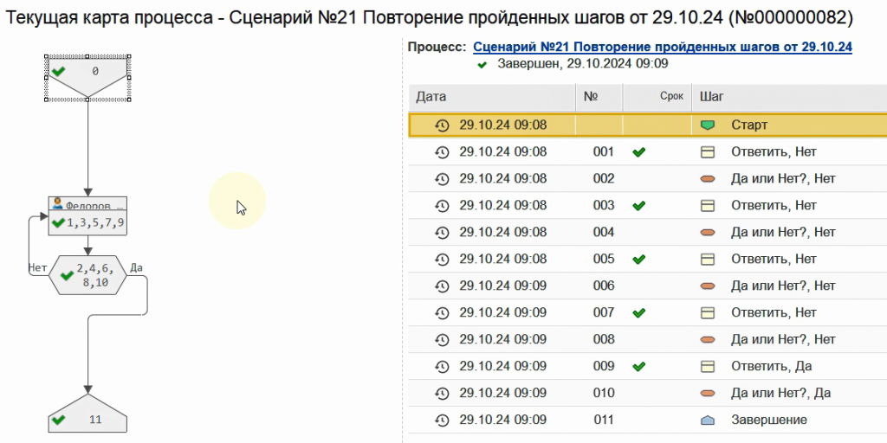Image resolution: width=887 pixels, height=443 pixels.
Task: Click the user icon in the Федоров node
Action: pyautogui.click(x=58, y=205)
